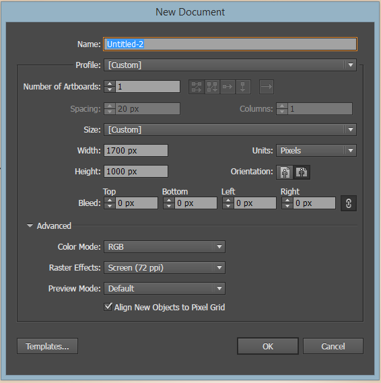Open the Units dropdown
This screenshot has height=383, width=381.
[316, 151]
